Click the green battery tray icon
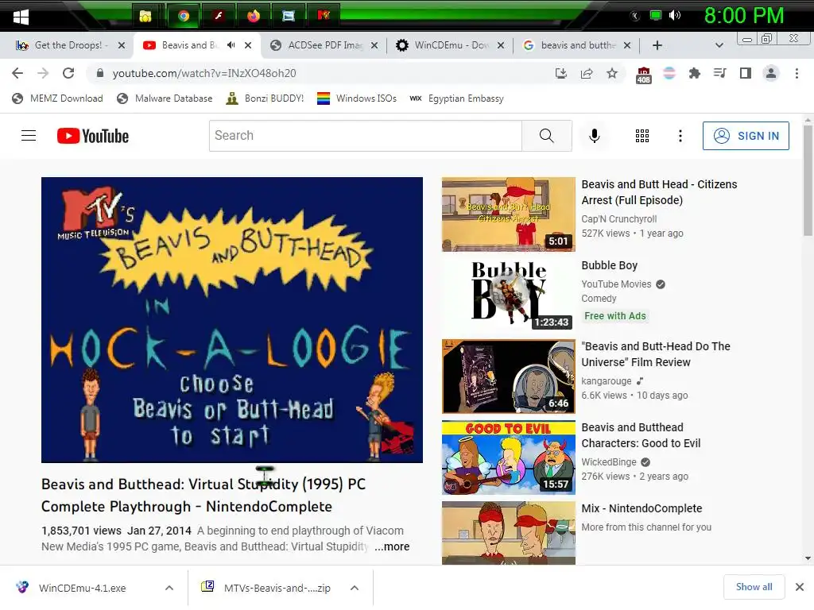This screenshot has width=814, height=610. pos(656,16)
